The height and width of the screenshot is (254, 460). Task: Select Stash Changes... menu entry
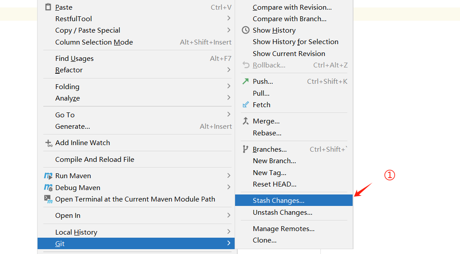[294, 201]
